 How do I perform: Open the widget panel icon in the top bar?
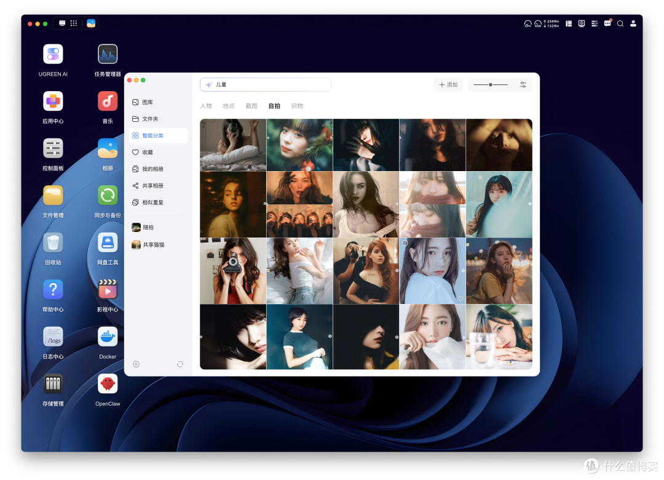pos(569,24)
